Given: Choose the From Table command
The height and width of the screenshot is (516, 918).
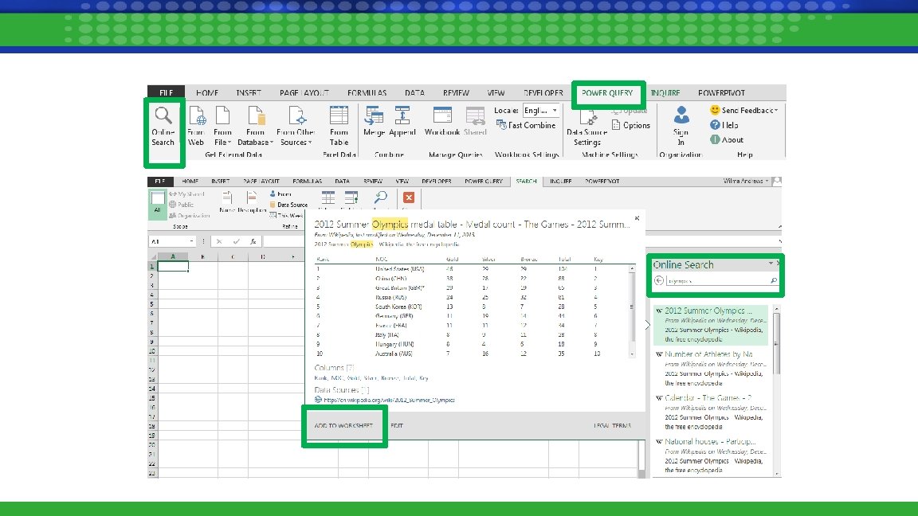Looking at the screenshot, I should [x=339, y=127].
